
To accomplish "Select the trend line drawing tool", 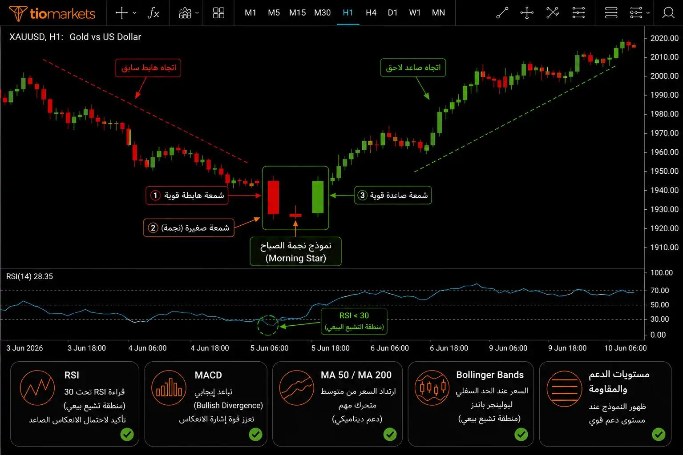I will pyautogui.click(x=502, y=13).
